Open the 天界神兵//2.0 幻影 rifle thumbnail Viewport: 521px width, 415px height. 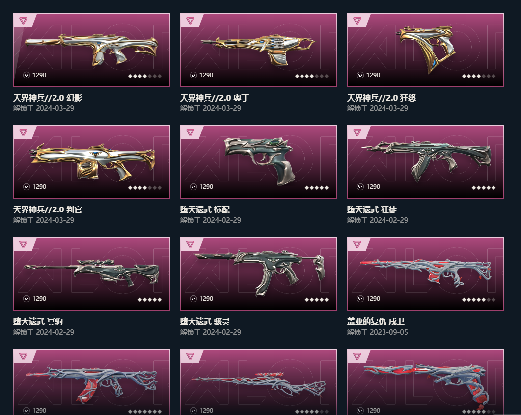[91, 49]
